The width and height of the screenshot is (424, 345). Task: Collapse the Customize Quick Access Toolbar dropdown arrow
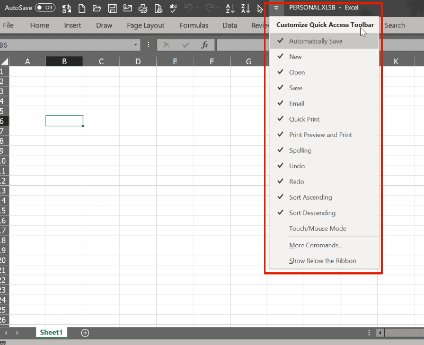point(276,8)
